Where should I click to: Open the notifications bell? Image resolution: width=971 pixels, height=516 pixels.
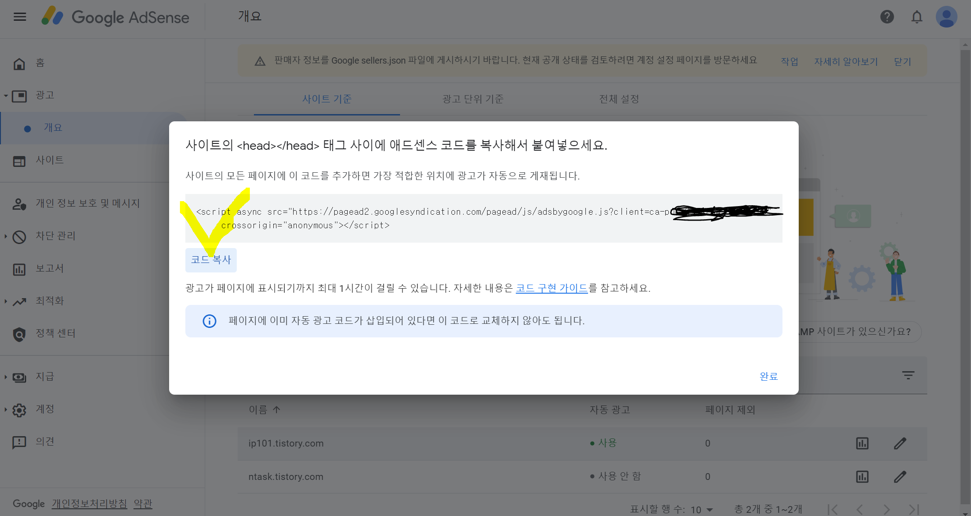click(916, 17)
